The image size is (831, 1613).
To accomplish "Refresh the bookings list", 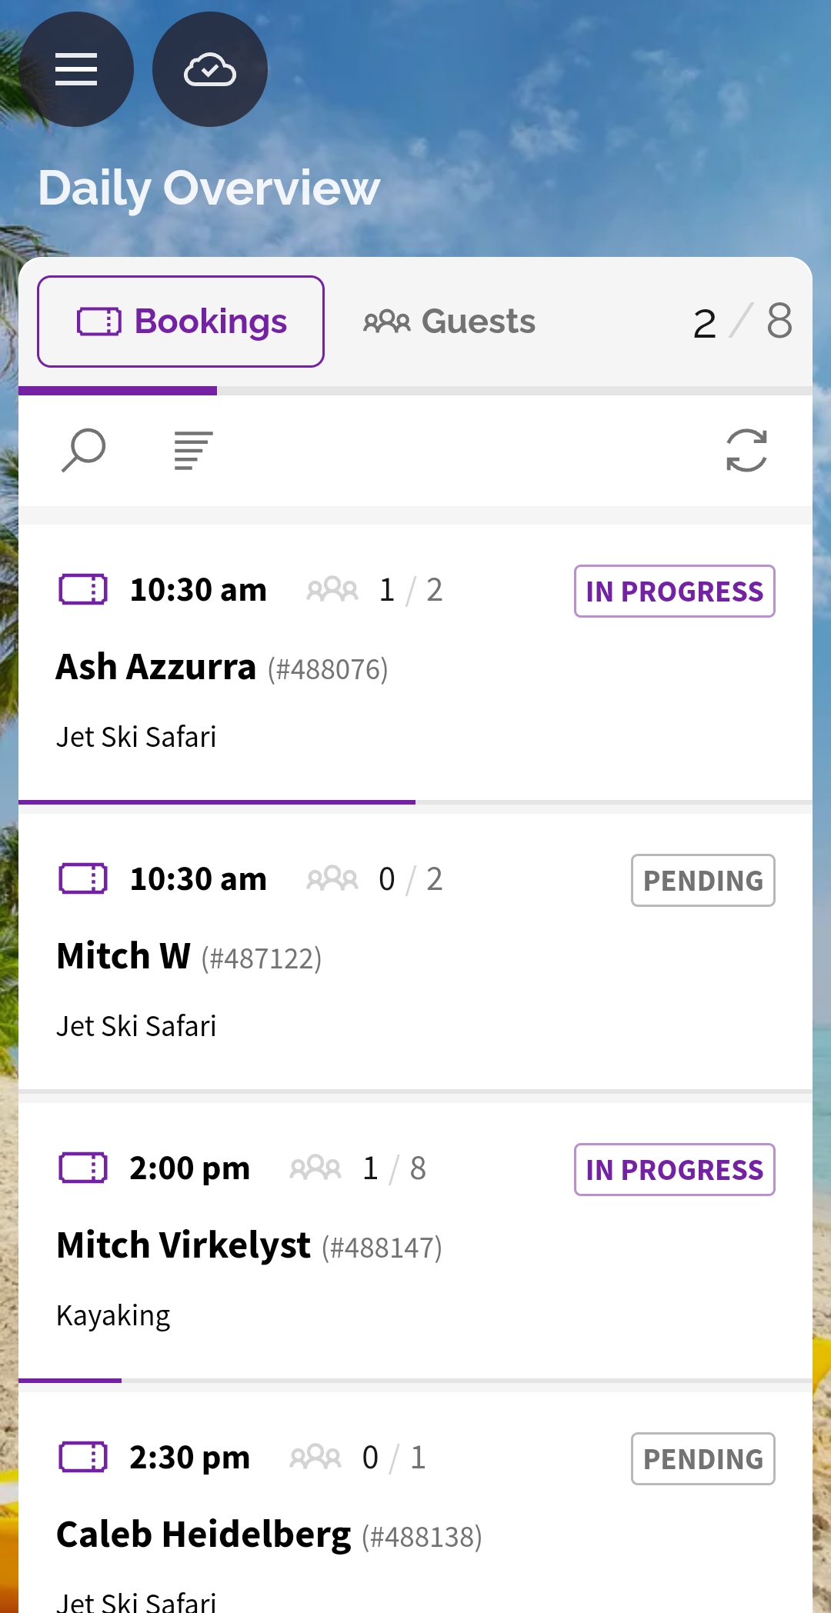I will pos(746,450).
